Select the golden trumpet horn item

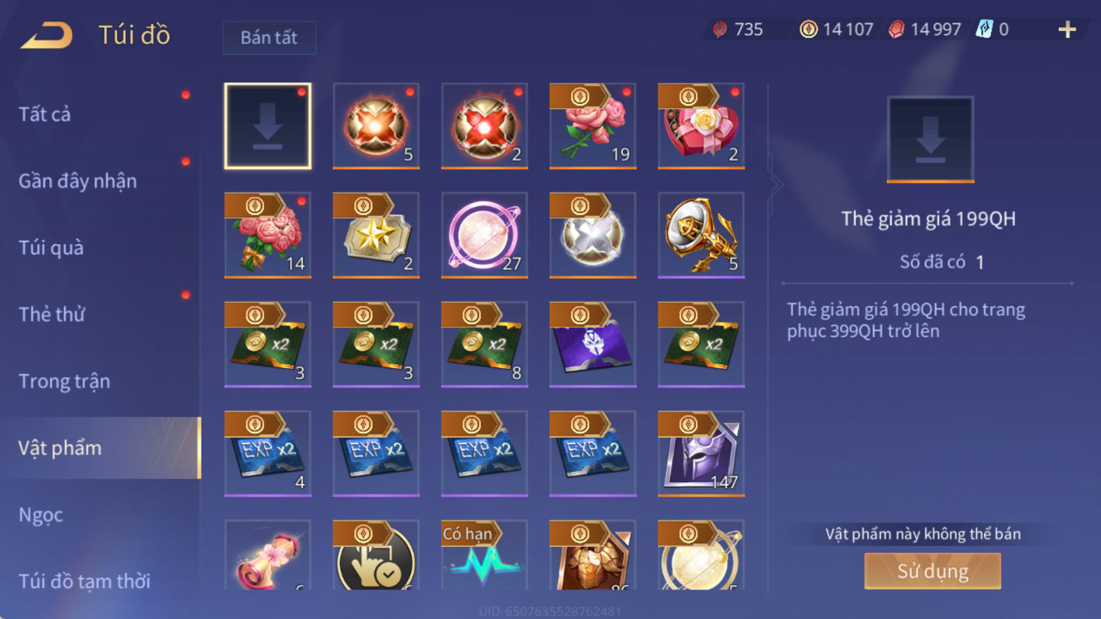[x=701, y=235]
